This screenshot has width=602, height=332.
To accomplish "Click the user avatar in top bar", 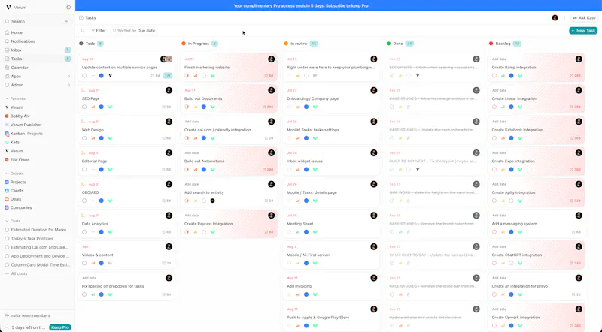I will (555, 17).
